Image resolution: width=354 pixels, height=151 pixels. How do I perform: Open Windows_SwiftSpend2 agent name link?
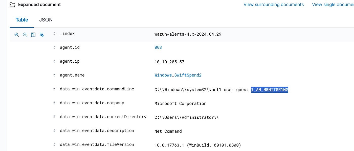click(x=178, y=75)
